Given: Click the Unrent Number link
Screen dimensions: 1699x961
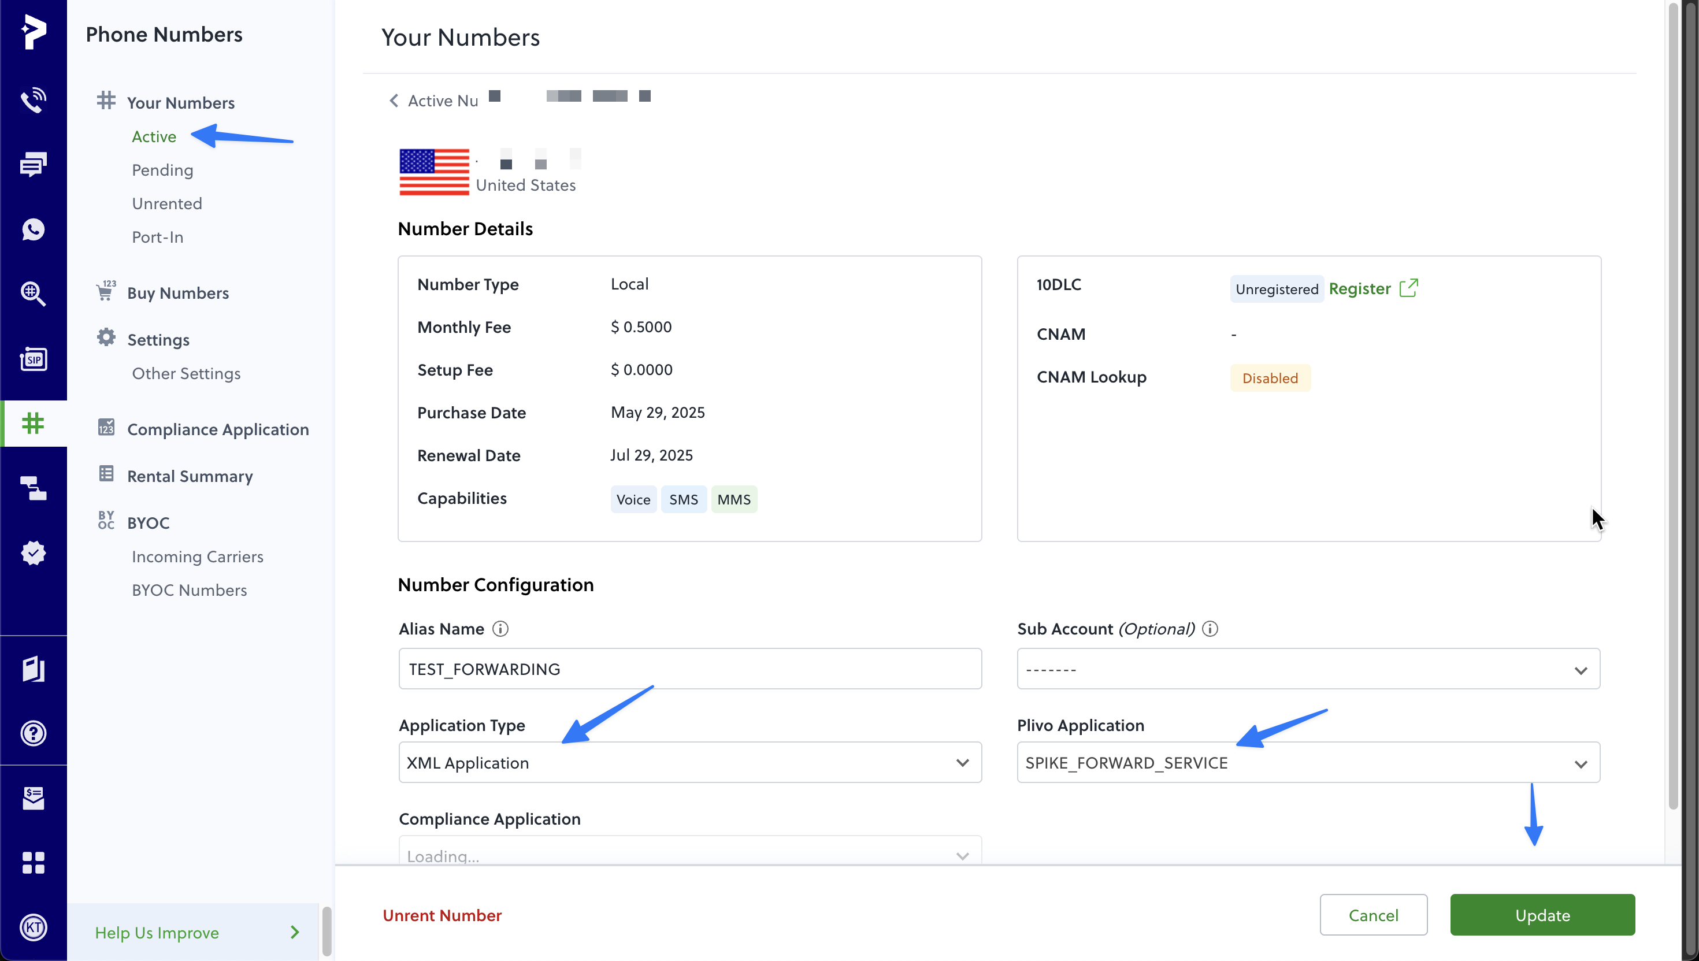Looking at the screenshot, I should 442,915.
